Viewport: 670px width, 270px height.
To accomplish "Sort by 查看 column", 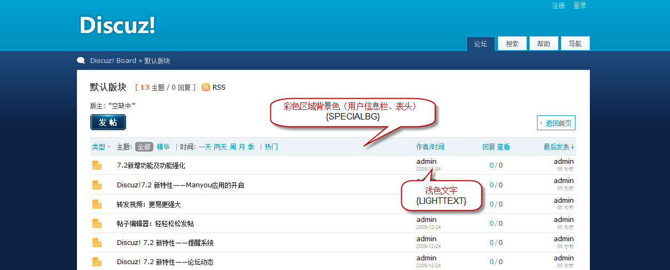I will tap(504, 147).
